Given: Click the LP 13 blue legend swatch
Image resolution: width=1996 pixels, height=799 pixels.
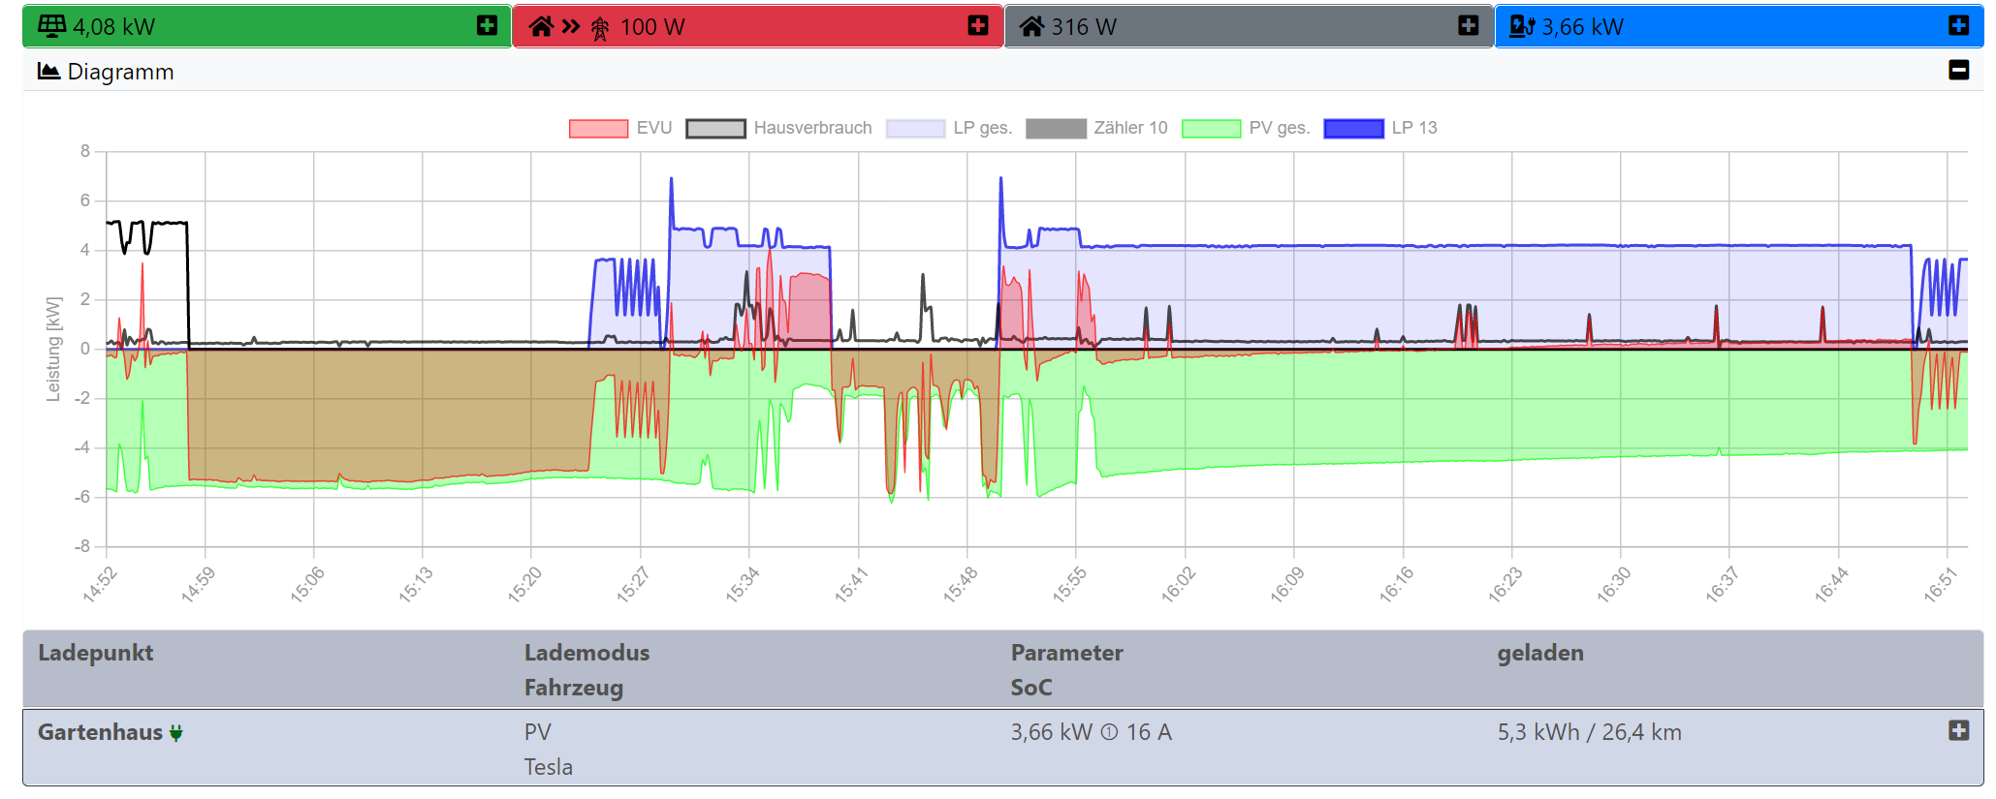Looking at the screenshot, I should [x=1353, y=129].
